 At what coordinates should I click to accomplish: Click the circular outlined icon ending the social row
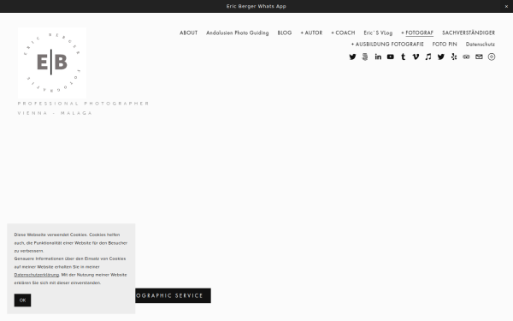tap(492, 56)
